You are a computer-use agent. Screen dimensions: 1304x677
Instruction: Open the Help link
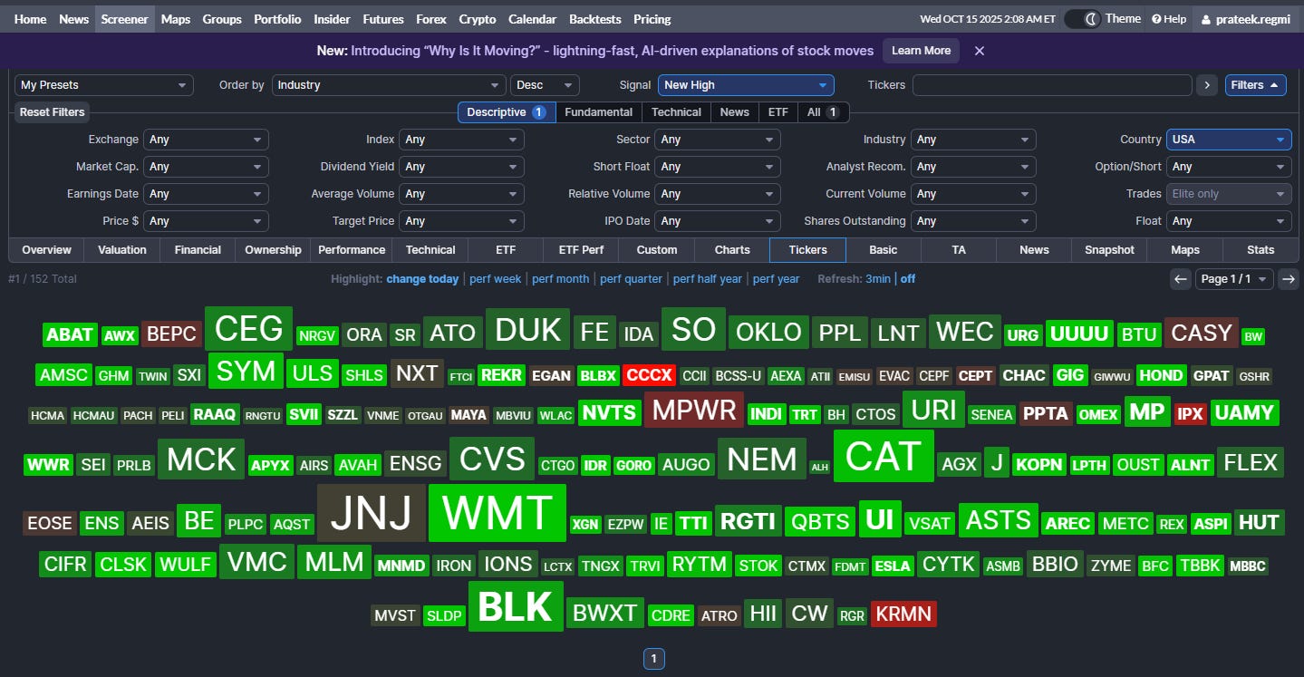[x=1169, y=19]
